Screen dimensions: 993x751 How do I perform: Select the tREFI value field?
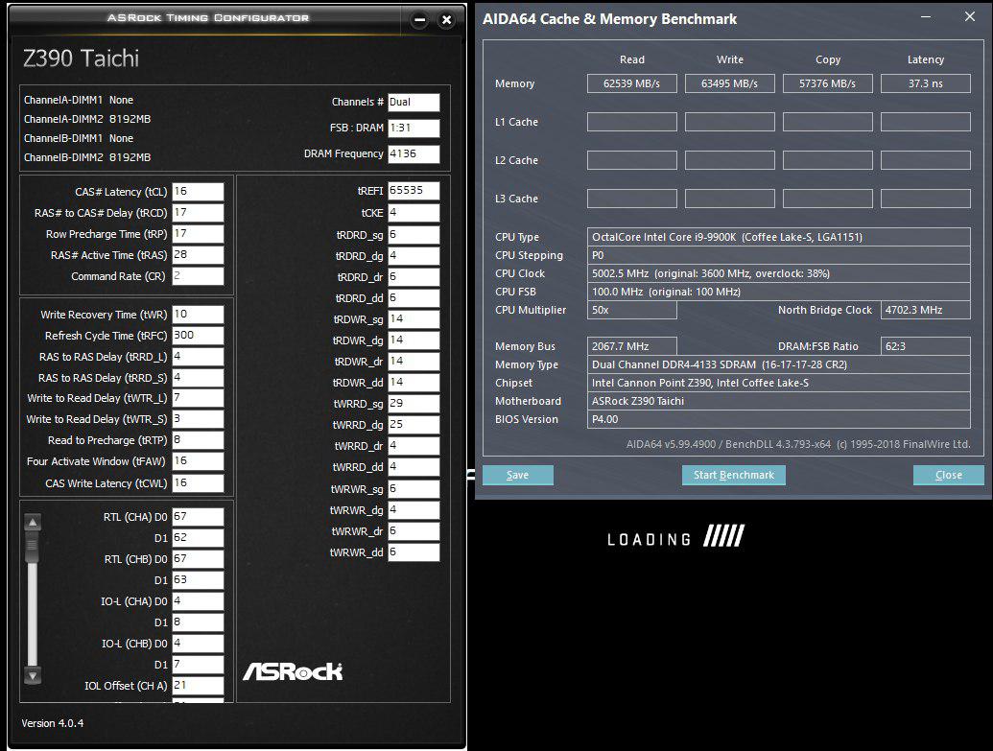[x=414, y=191]
